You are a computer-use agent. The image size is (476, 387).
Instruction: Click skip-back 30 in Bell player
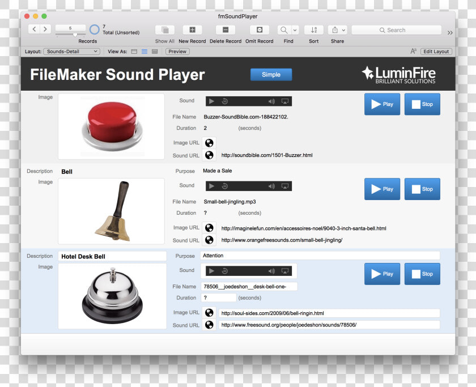pos(224,186)
